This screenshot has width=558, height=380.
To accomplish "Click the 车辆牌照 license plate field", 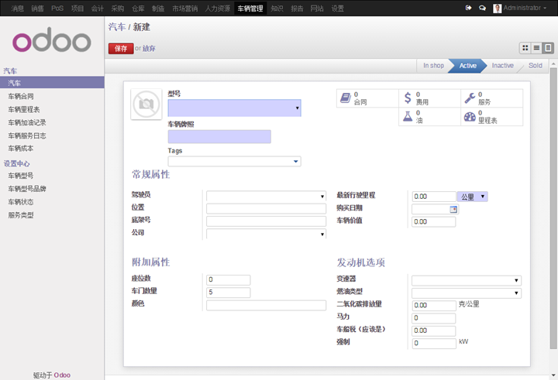I will click(219, 137).
